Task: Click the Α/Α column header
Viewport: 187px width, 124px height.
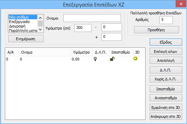Action: click(x=12, y=52)
